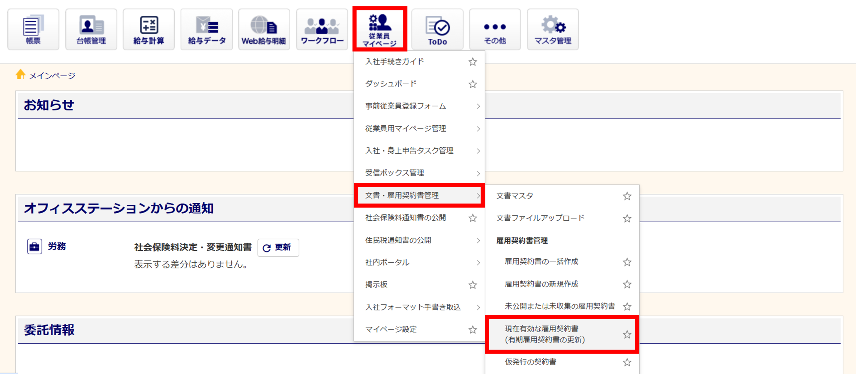The image size is (856, 374).
Task: Favorite 文書マスタ with its star
Action: 627,196
